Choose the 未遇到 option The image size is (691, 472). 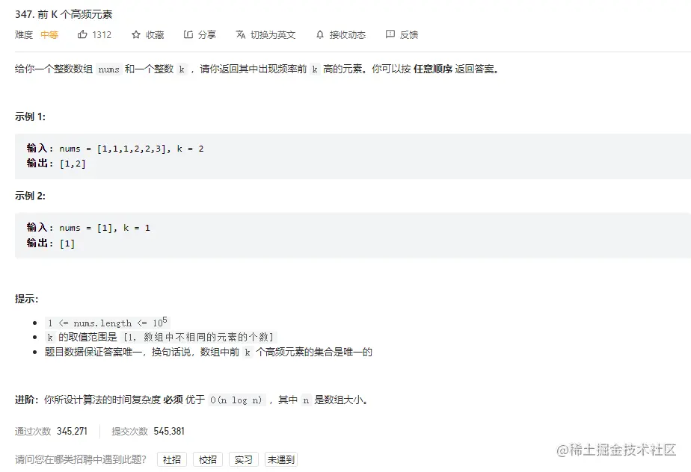pos(281,459)
